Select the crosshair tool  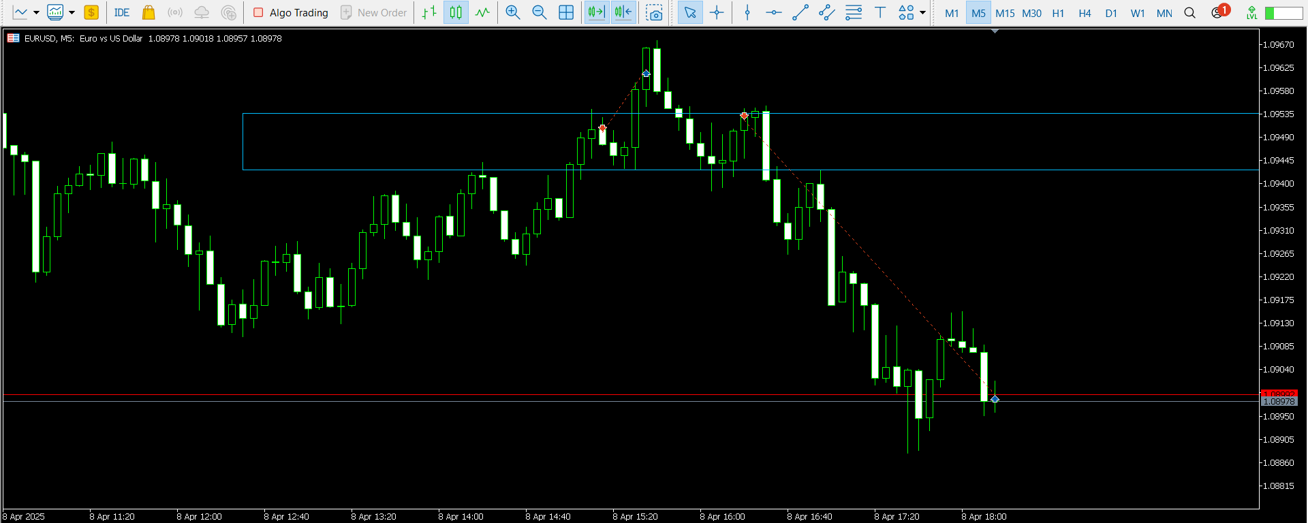(717, 12)
